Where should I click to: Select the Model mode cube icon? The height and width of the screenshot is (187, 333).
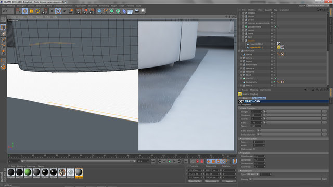[x=3, y=27]
